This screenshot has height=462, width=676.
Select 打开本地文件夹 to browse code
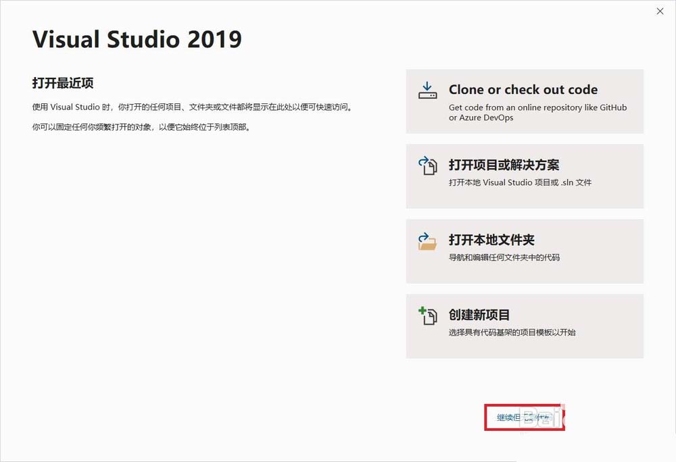(525, 251)
